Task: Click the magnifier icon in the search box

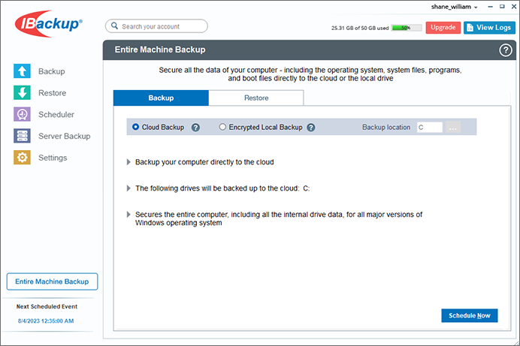Action: 114,26
